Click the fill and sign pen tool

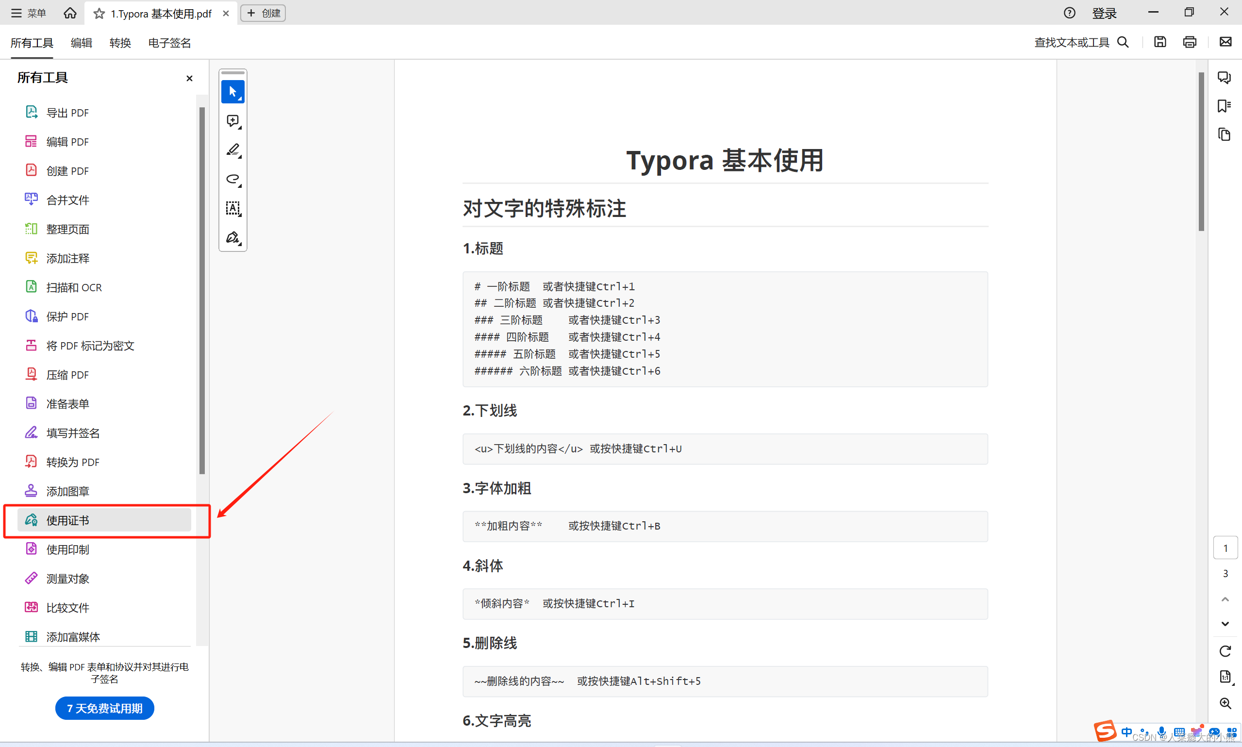pos(232,237)
